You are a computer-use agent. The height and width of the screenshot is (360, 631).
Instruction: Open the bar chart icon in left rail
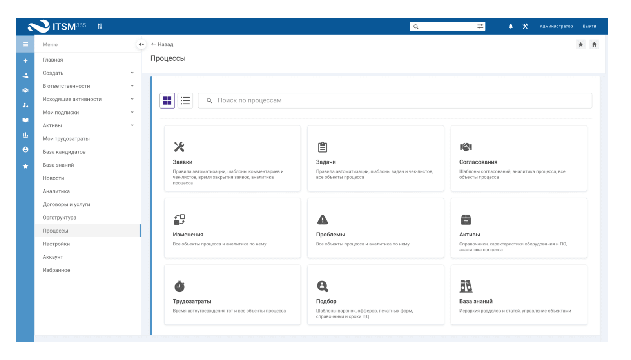coord(25,135)
